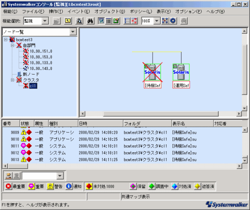This screenshot has width=250, height=210.
Task: Select subnet 10.90.133.0 in tree
Action: (x=41, y=63)
